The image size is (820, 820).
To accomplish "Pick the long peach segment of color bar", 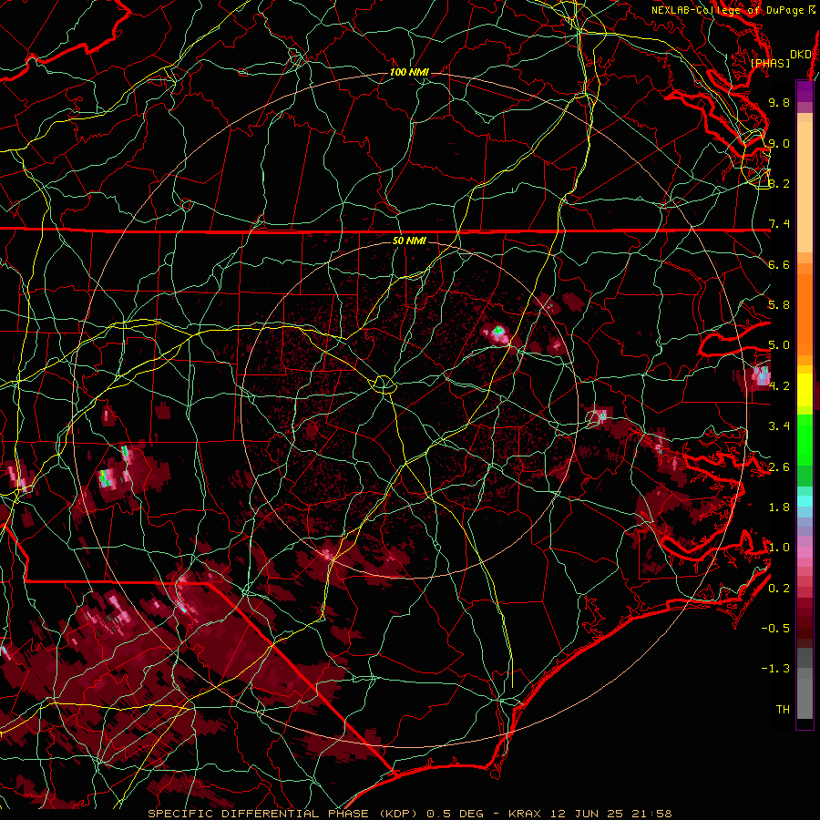I will click(x=805, y=187).
